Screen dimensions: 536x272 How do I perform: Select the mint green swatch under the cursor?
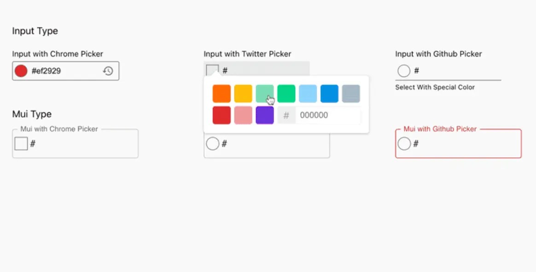(264, 93)
